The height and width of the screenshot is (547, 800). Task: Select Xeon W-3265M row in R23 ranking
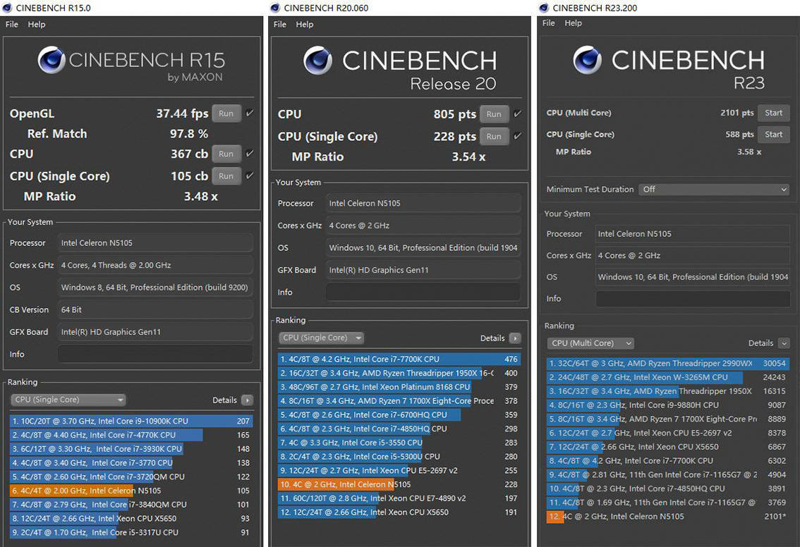(x=668, y=377)
